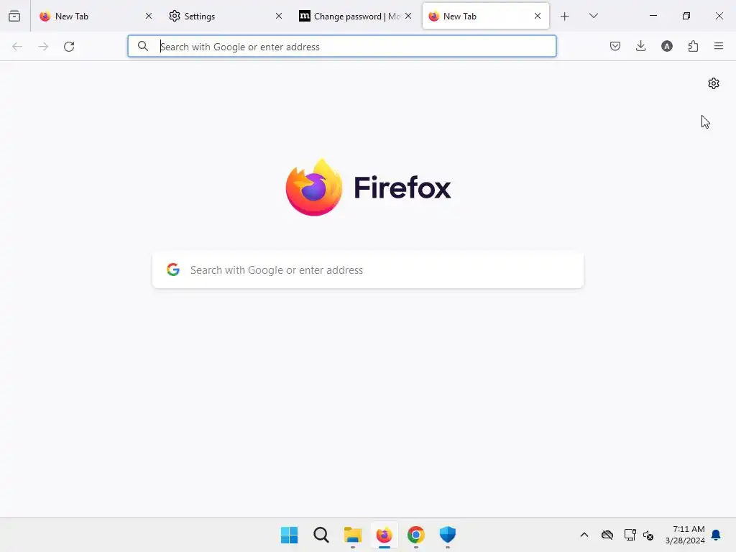Switch to the Change password tab
This screenshot has height=552, width=736.
coord(354,16)
